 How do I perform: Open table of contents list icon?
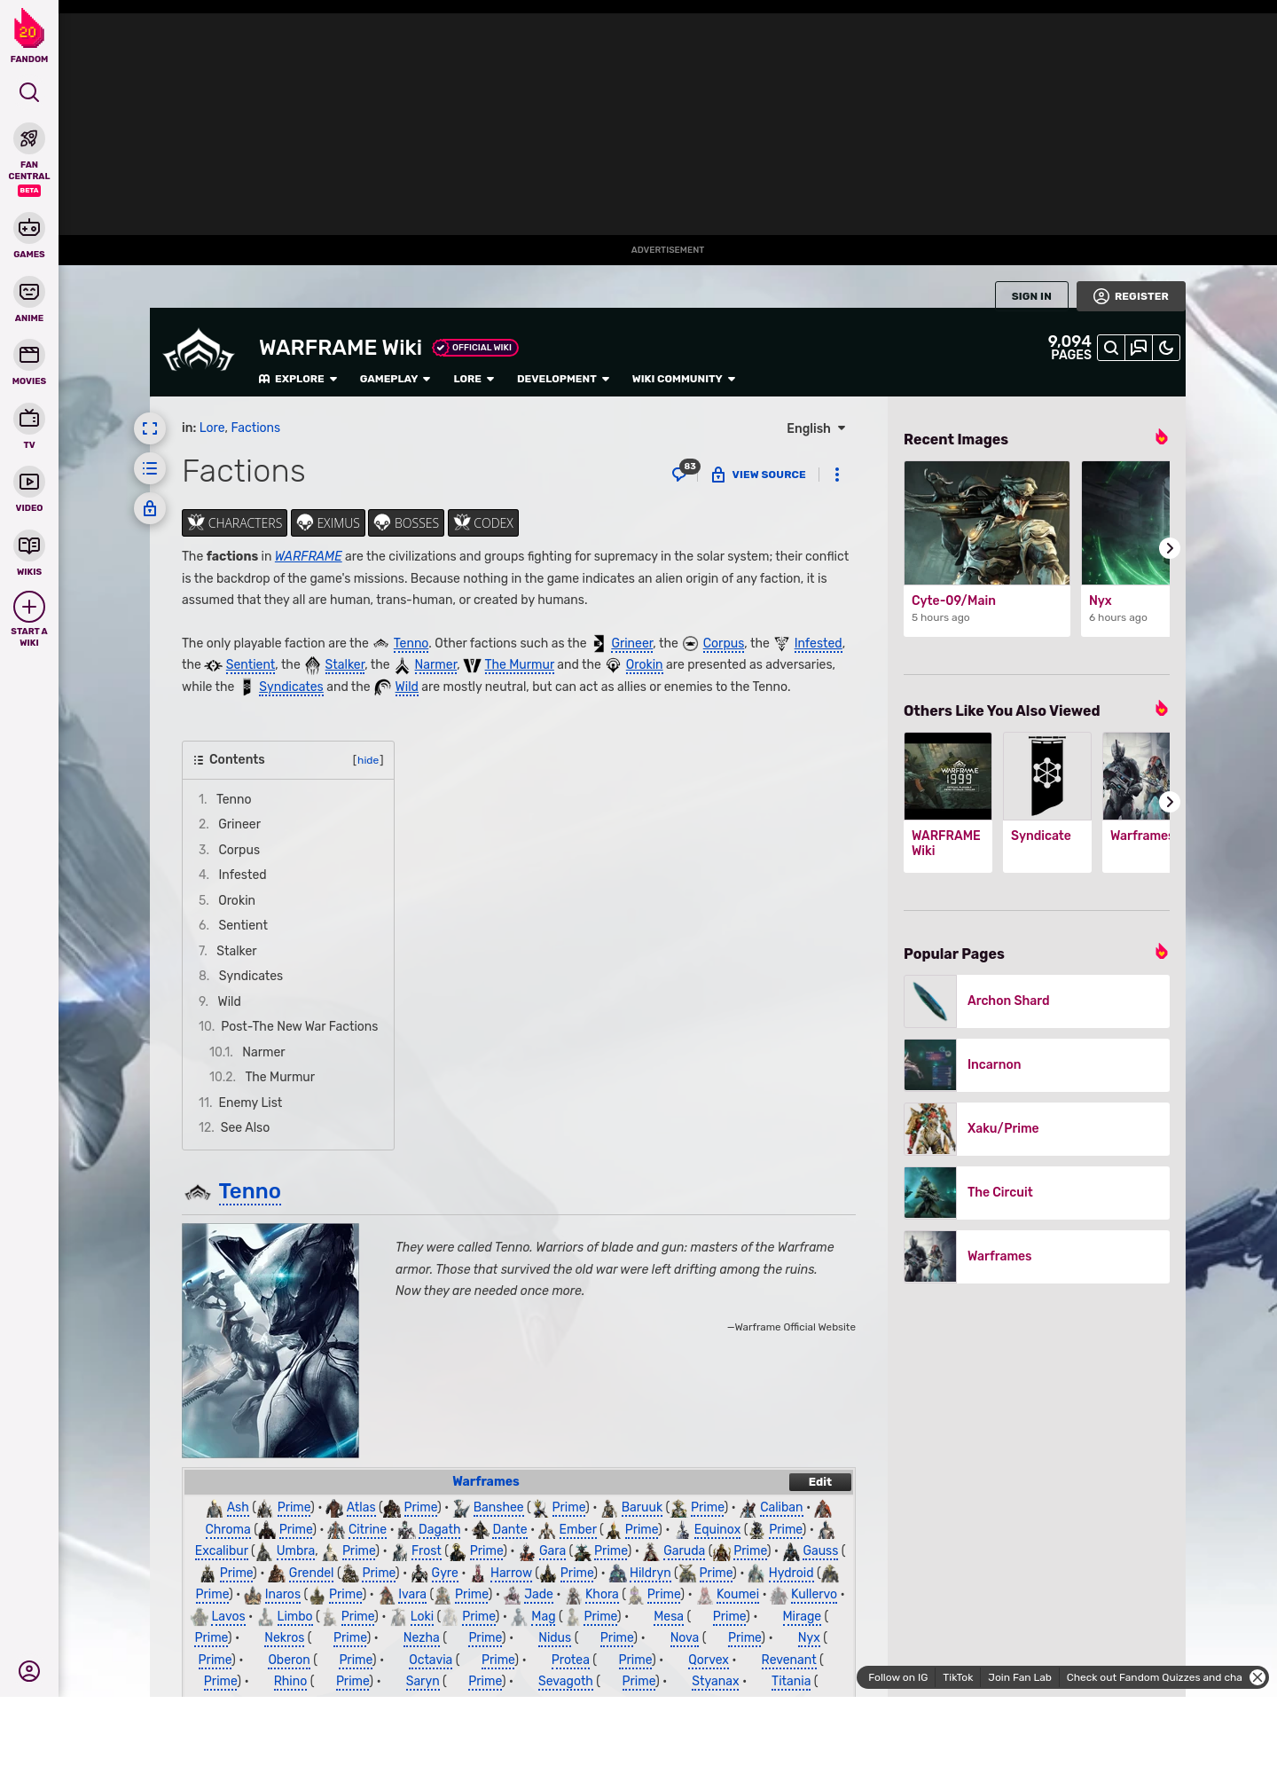[x=150, y=468]
